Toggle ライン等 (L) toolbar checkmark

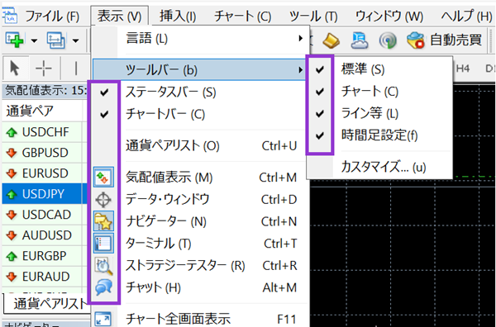[x=320, y=113]
